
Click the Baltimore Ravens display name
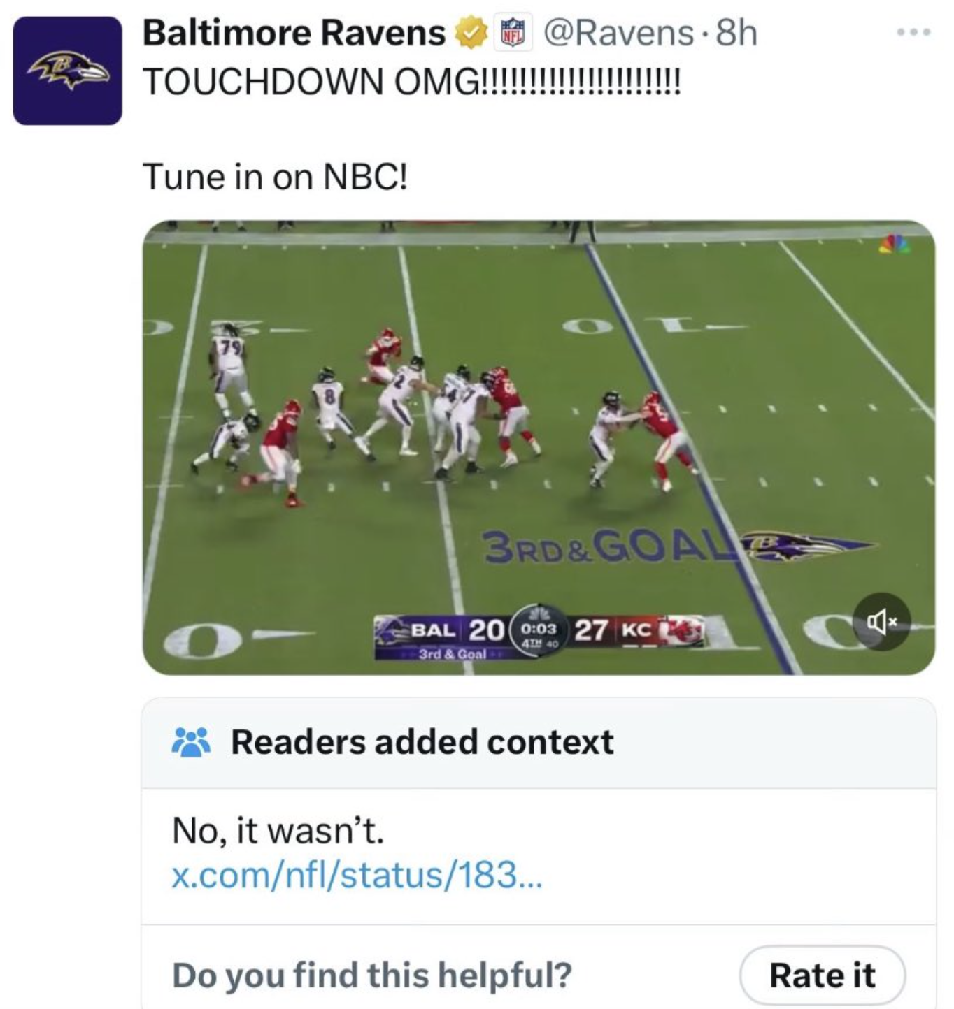(x=294, y=33)
